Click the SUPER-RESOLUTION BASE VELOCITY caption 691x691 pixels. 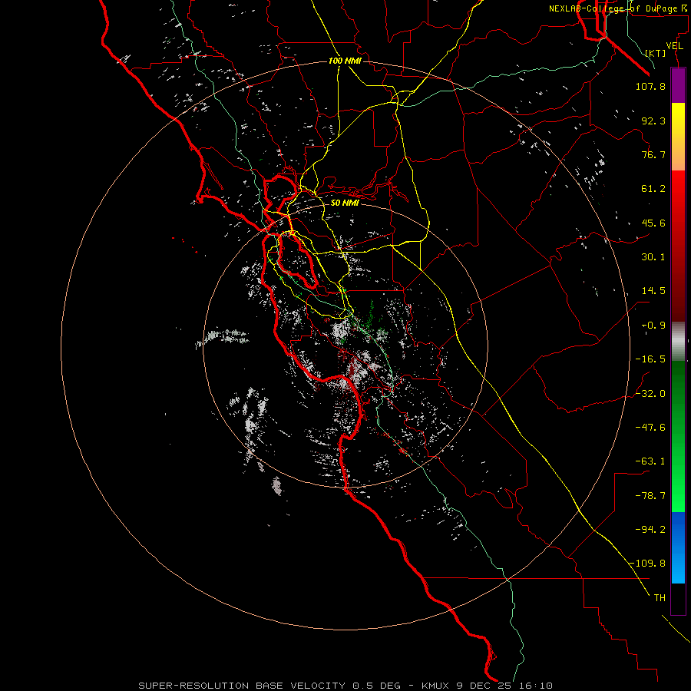[x=345, y=686]
